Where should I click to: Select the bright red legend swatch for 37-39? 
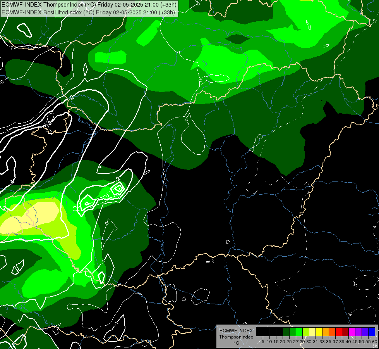tap(339, 332)
